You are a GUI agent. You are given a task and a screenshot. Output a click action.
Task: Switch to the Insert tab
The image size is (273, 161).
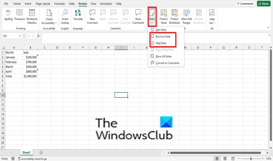tap(28, 3)
